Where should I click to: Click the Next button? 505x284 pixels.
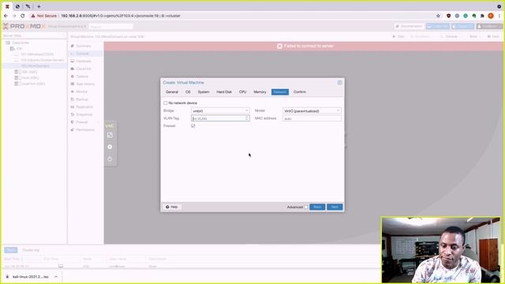[x=335, y=207]
